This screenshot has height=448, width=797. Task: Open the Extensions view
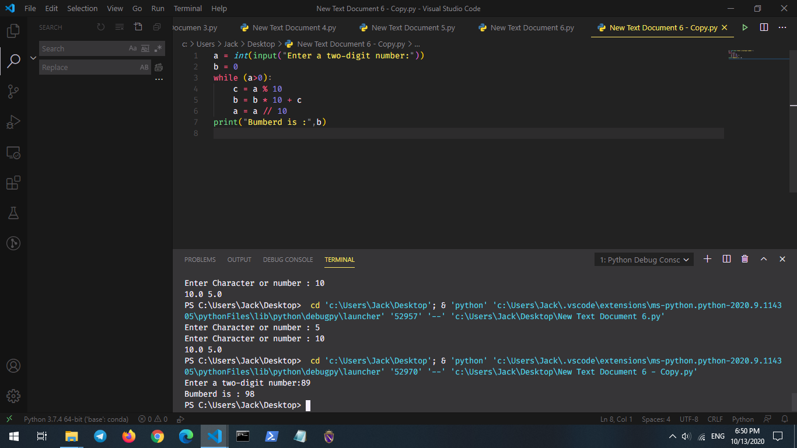click(x=13, y=183)
